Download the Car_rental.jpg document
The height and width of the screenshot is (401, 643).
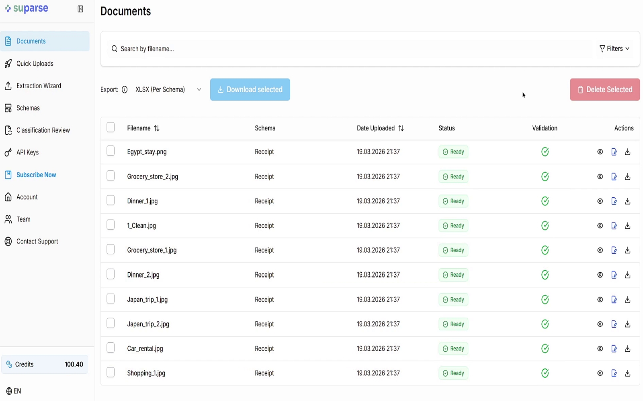pos(628,349)
